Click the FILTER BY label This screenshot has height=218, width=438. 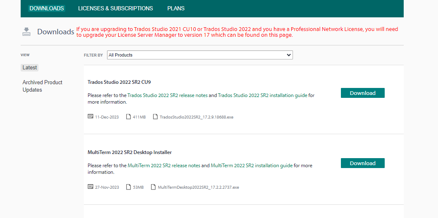(x=93, y=55)
